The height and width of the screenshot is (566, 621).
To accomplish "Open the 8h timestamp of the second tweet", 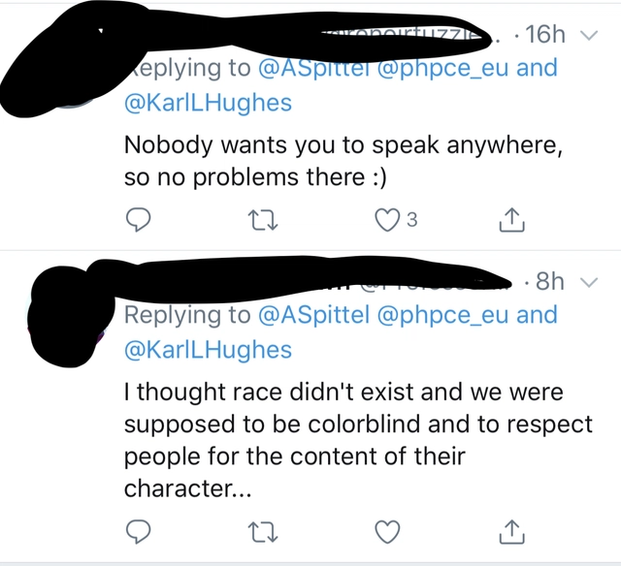I will (x=550, y=281).
